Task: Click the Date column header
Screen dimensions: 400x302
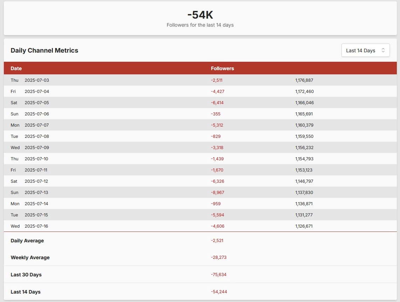Action: (x=16, y=68)
